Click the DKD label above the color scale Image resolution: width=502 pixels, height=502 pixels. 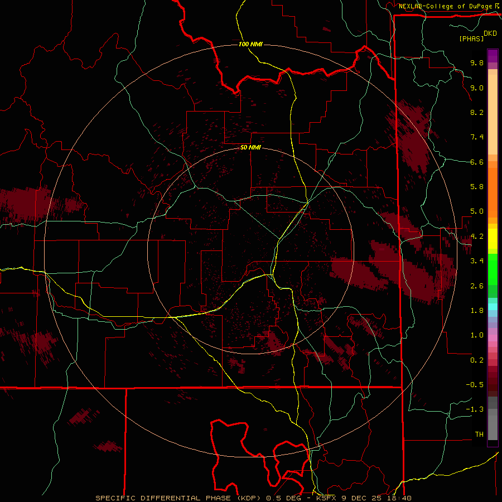pos(490,33)
